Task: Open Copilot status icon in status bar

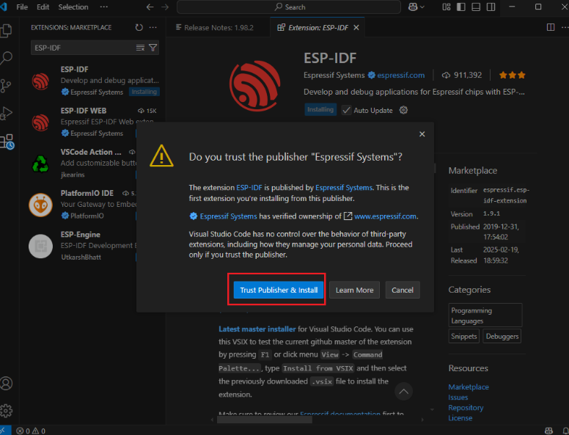Action: click(549, 431)
